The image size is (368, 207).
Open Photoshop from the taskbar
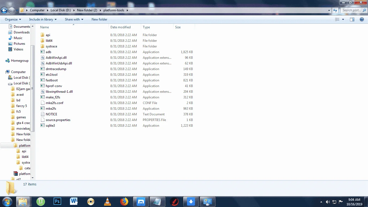tap(57, 201)
